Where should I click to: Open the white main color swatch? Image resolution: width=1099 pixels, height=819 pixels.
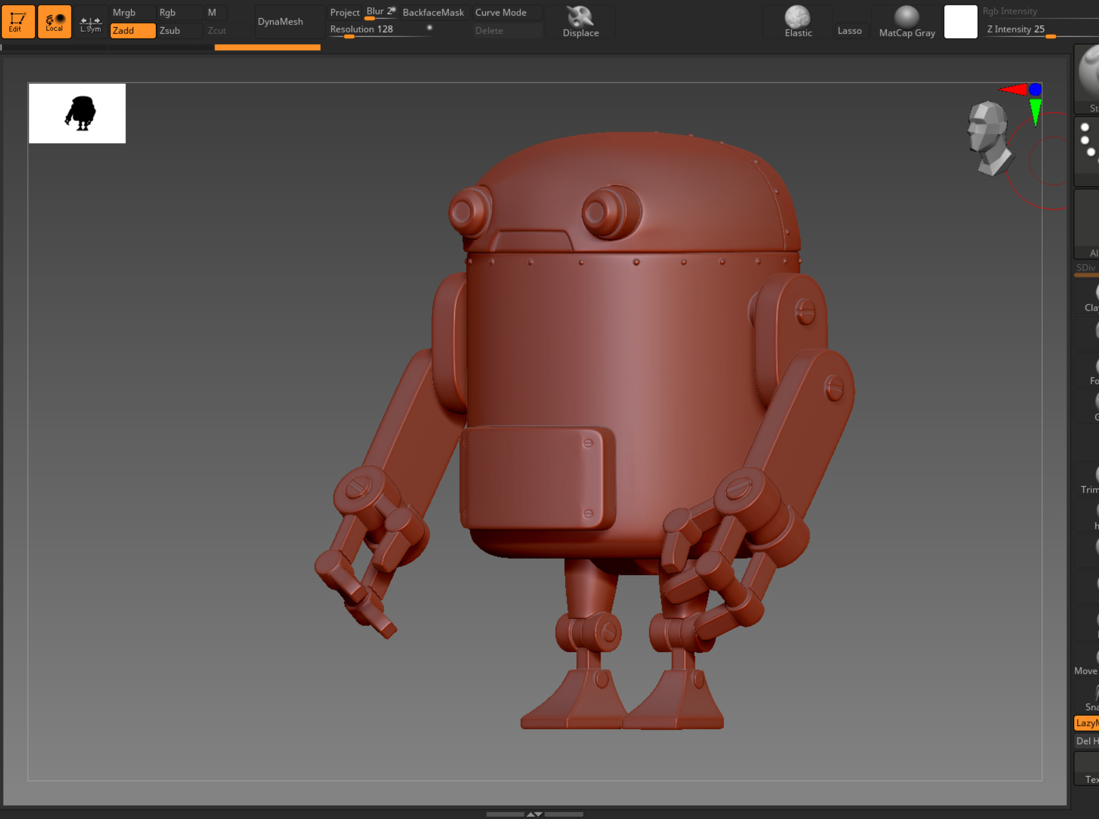click(x=961, y=22)
